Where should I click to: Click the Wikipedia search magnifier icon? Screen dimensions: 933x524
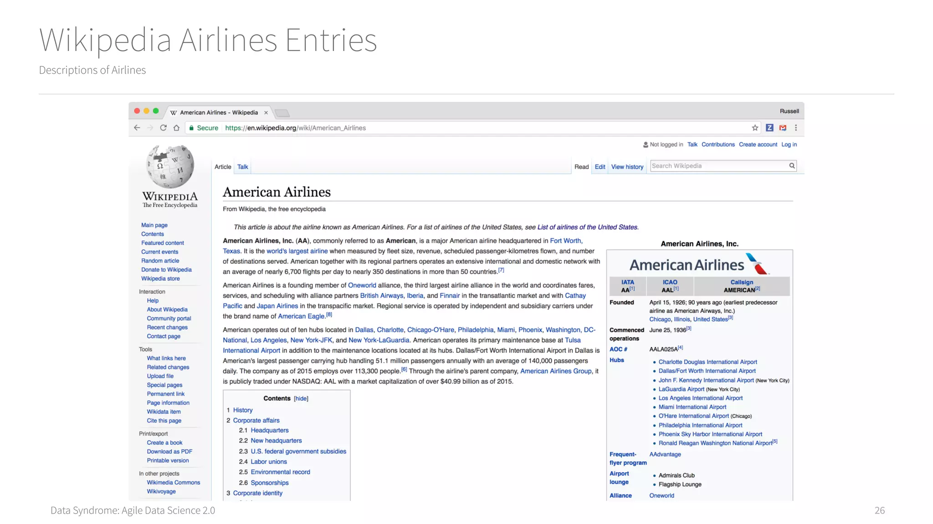pyautogui.click(x=792, y=166)
